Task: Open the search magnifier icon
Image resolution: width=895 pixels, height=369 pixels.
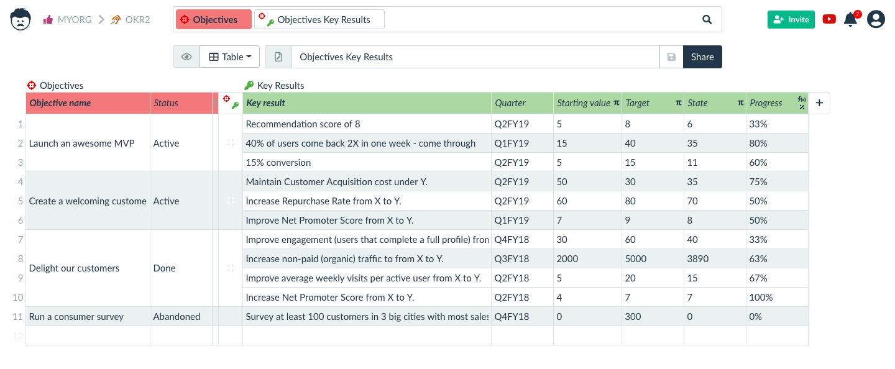Action: pyautogui.click(x=707, y=19)
